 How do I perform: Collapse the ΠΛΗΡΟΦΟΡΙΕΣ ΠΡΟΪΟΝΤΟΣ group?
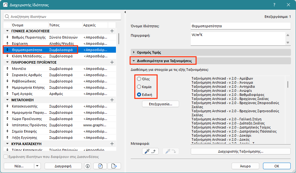pos(7,62)
